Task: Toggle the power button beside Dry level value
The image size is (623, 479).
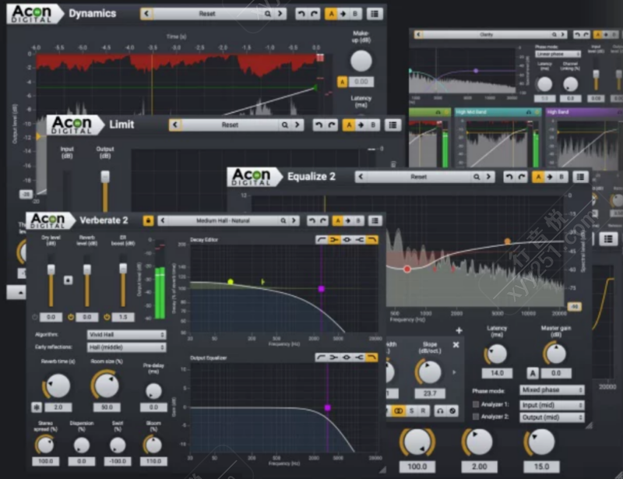Action: click(35, 317)
